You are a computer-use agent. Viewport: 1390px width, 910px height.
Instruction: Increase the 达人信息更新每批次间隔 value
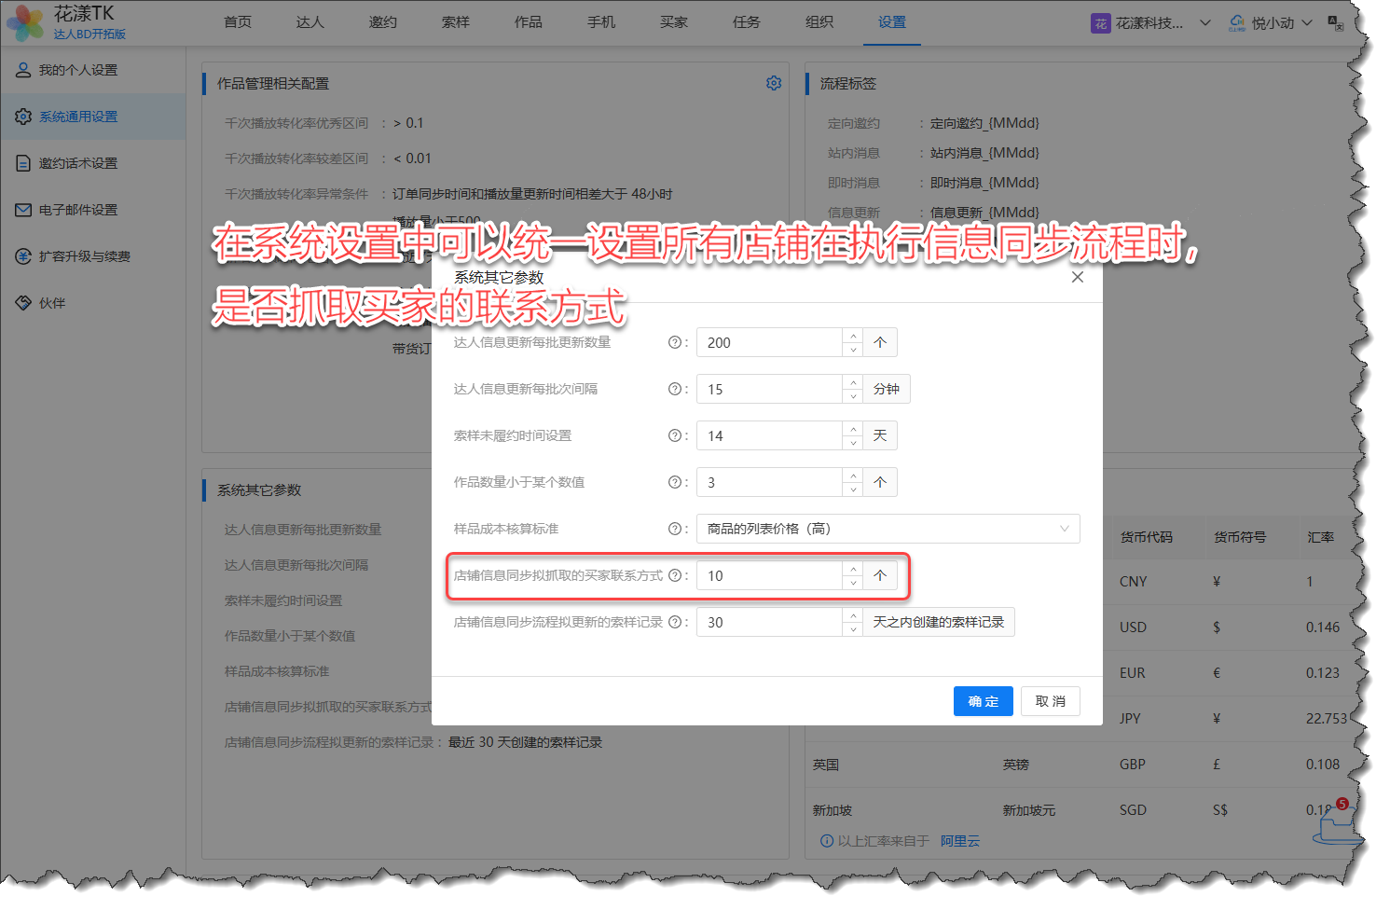(853, 382)
